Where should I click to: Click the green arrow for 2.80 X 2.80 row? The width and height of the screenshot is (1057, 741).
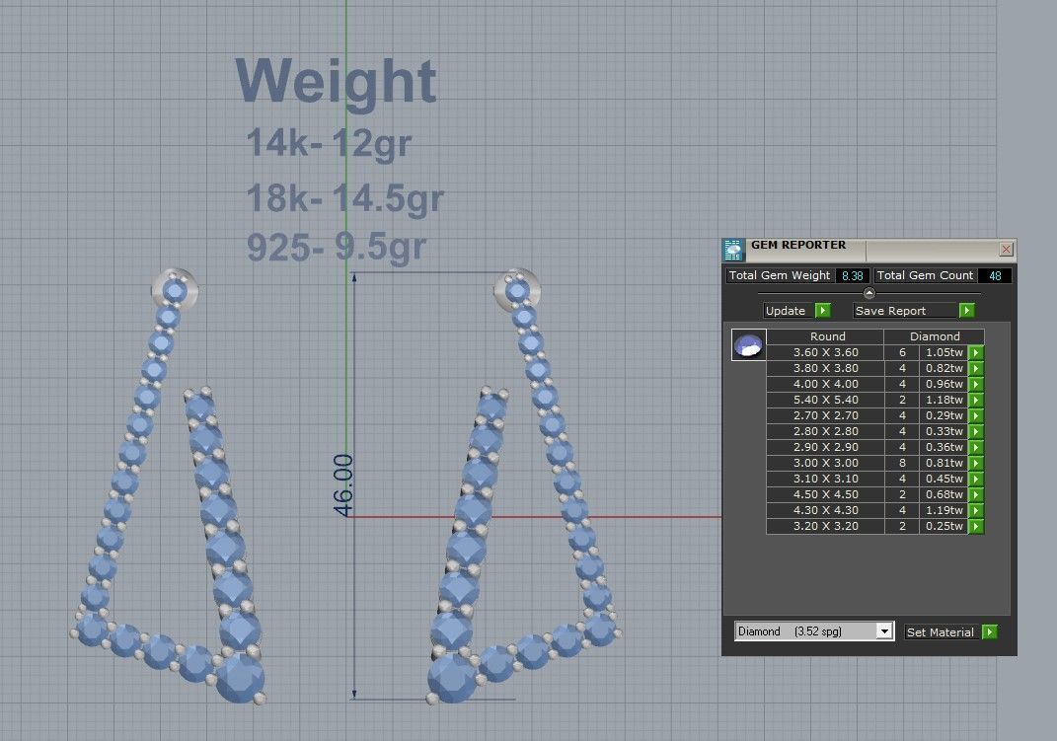[x=975, y=432]
